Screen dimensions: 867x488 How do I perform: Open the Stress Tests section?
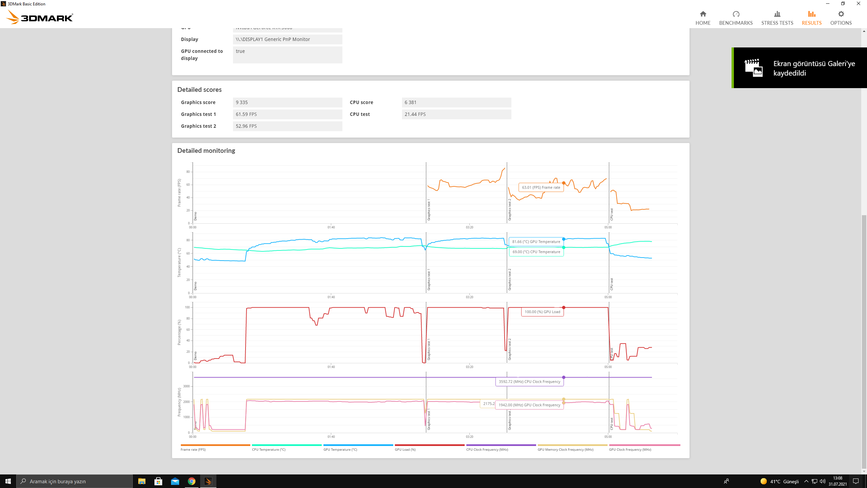[x=777, y=18]
